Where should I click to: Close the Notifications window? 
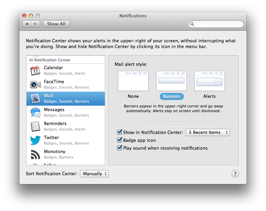pos(24,16)
